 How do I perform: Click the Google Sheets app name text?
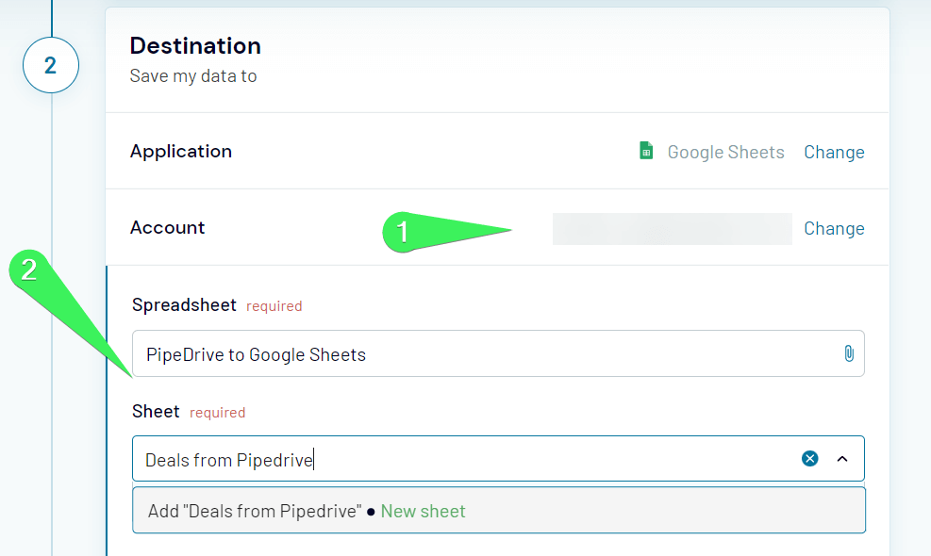coord(725,152)
